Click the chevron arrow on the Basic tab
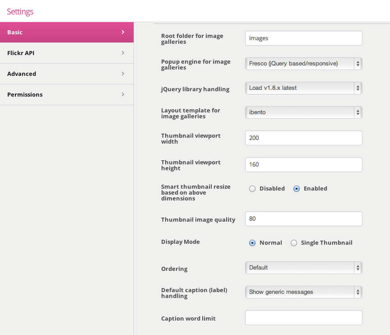The width and height of the screenshot is (390, 335). pyautogui.click(x=123, y=32)
